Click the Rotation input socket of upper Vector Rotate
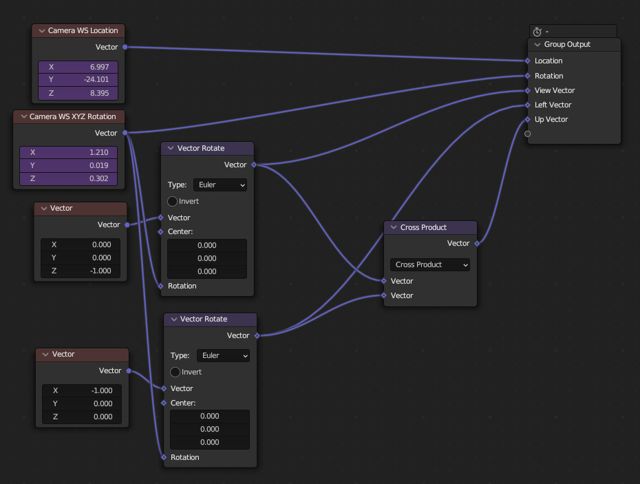 [161, 286]
